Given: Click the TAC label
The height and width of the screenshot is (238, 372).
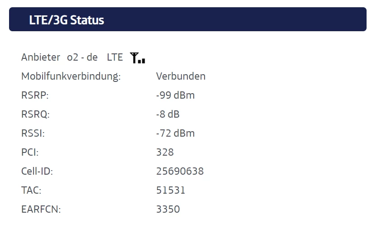Looking at the screenshot, I should click(31, 190).
